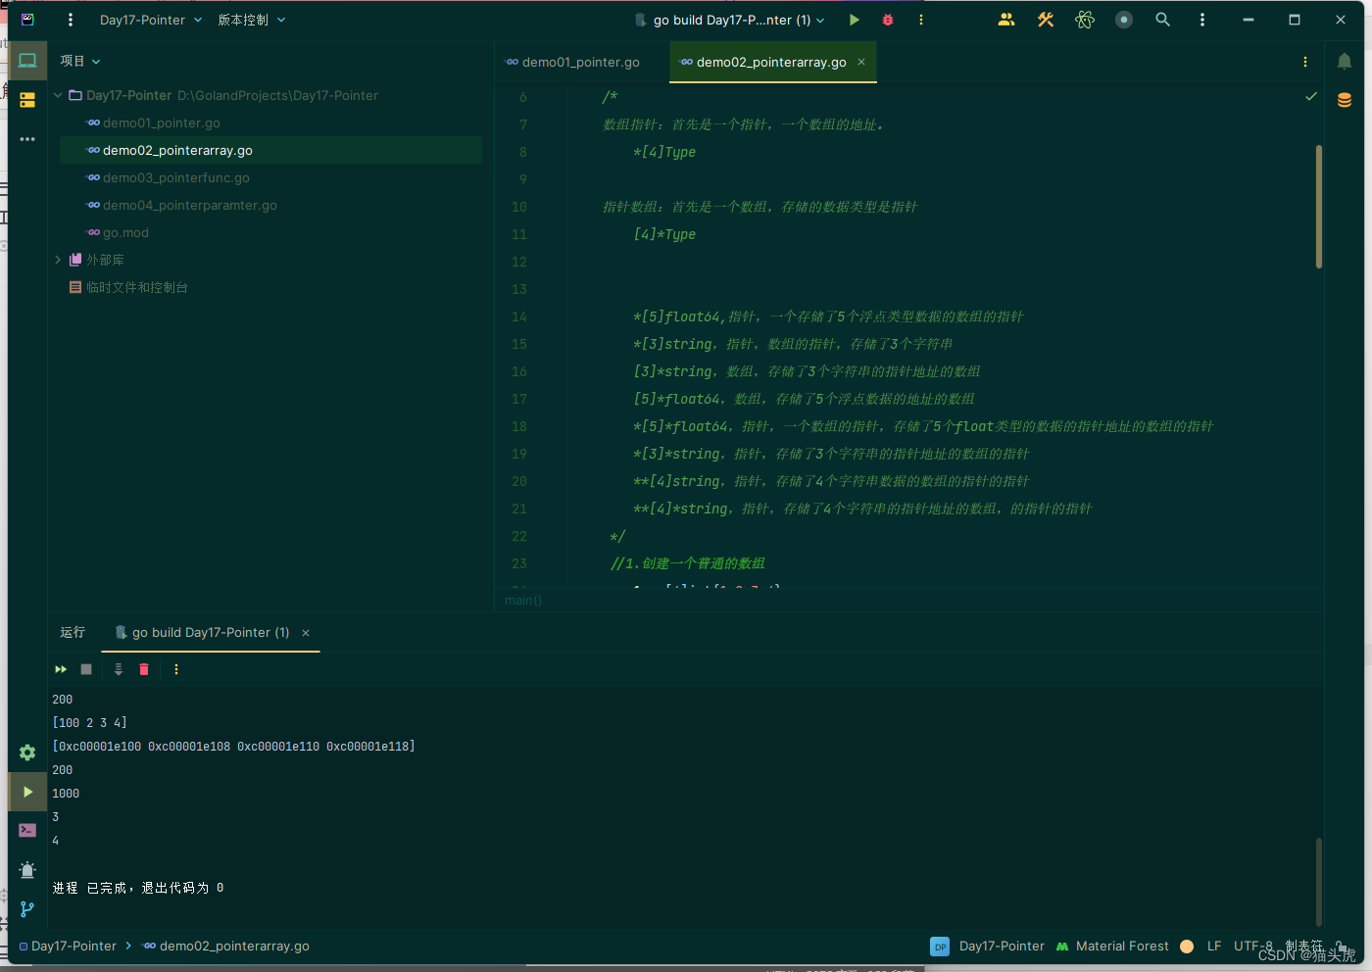Stop the running process square icon
Image resolution: width=1372 pixels, height=972 pixels.
point(86,669)
